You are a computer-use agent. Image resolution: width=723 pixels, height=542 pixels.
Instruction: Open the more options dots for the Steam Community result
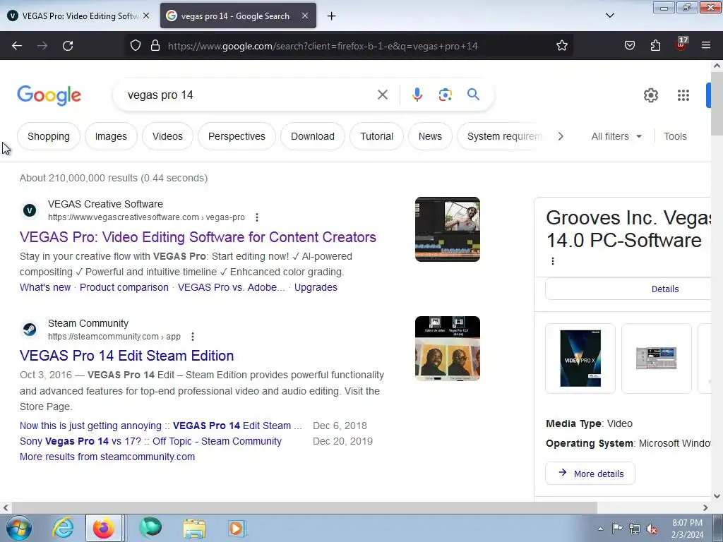(x=193, y=337)
